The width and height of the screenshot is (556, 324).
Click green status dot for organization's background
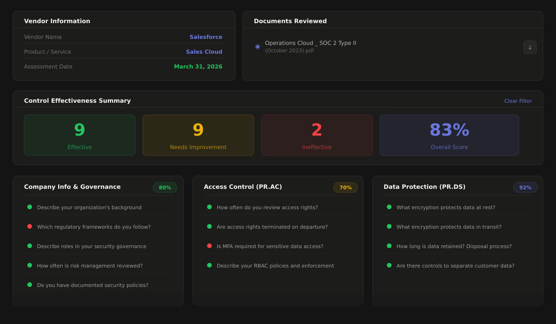[x=30, y=207]
